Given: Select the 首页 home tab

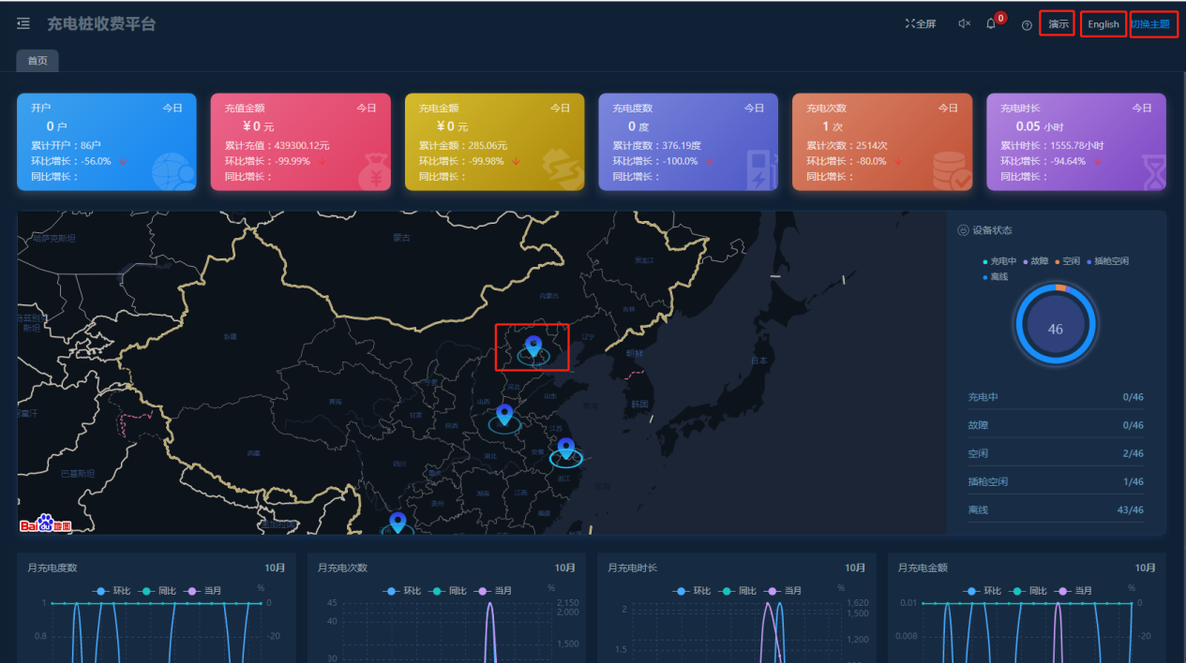Looking at the screenshot, I should coord(38,61).
